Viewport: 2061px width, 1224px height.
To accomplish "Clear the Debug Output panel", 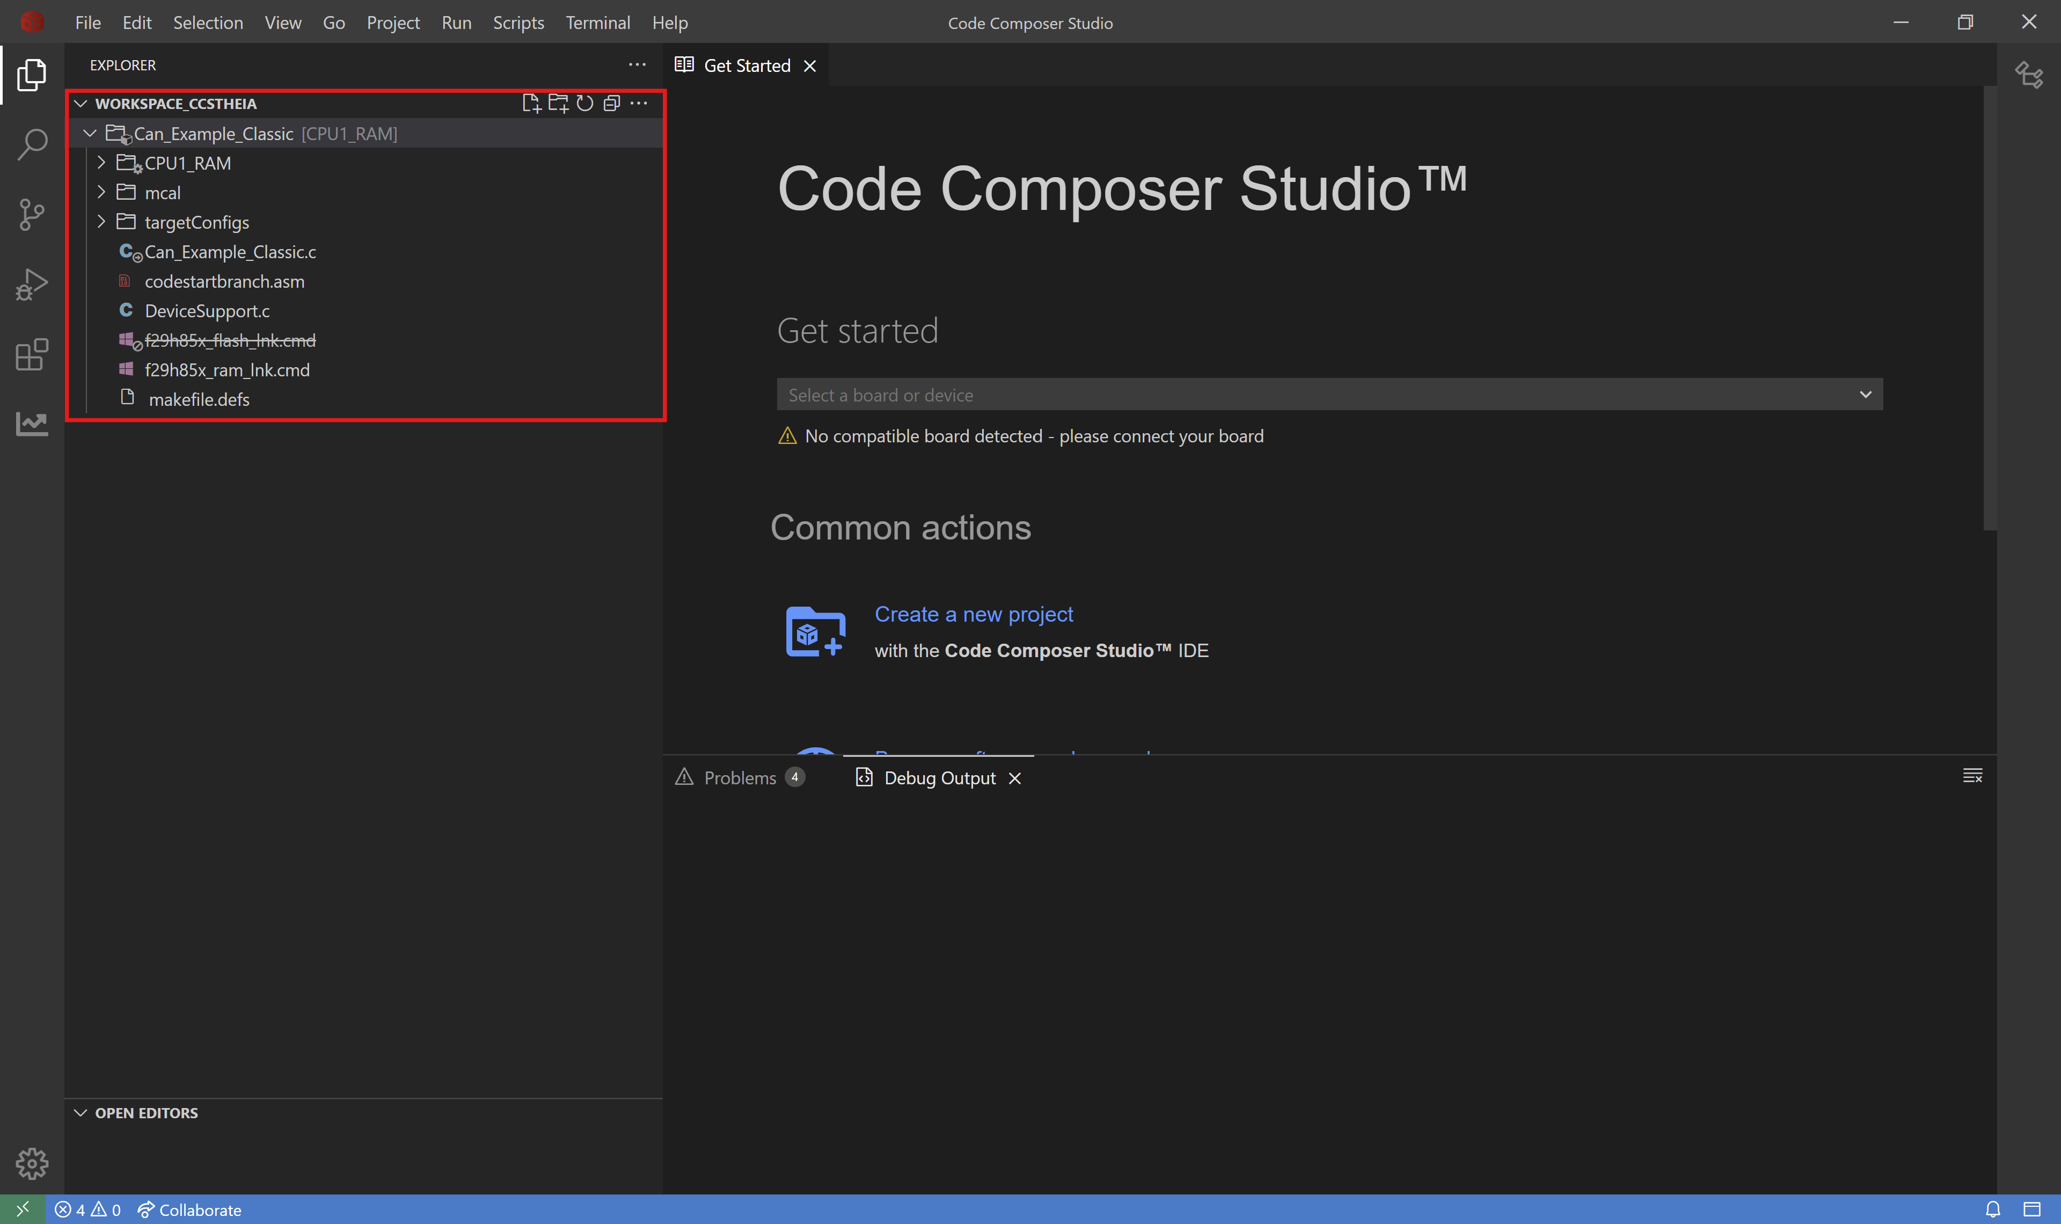I will click(1972, 775).
